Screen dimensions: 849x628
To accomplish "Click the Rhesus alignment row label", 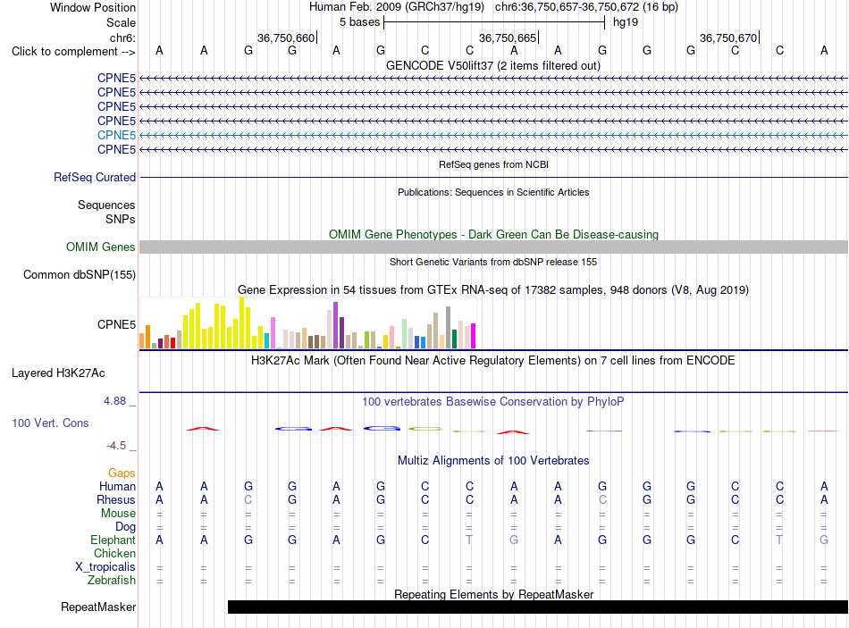I will (116, 499).
